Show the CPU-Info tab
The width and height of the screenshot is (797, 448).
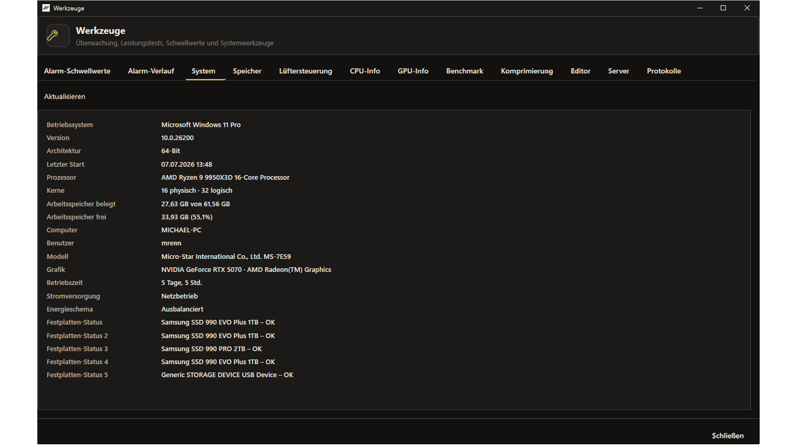tap(365, 71)
